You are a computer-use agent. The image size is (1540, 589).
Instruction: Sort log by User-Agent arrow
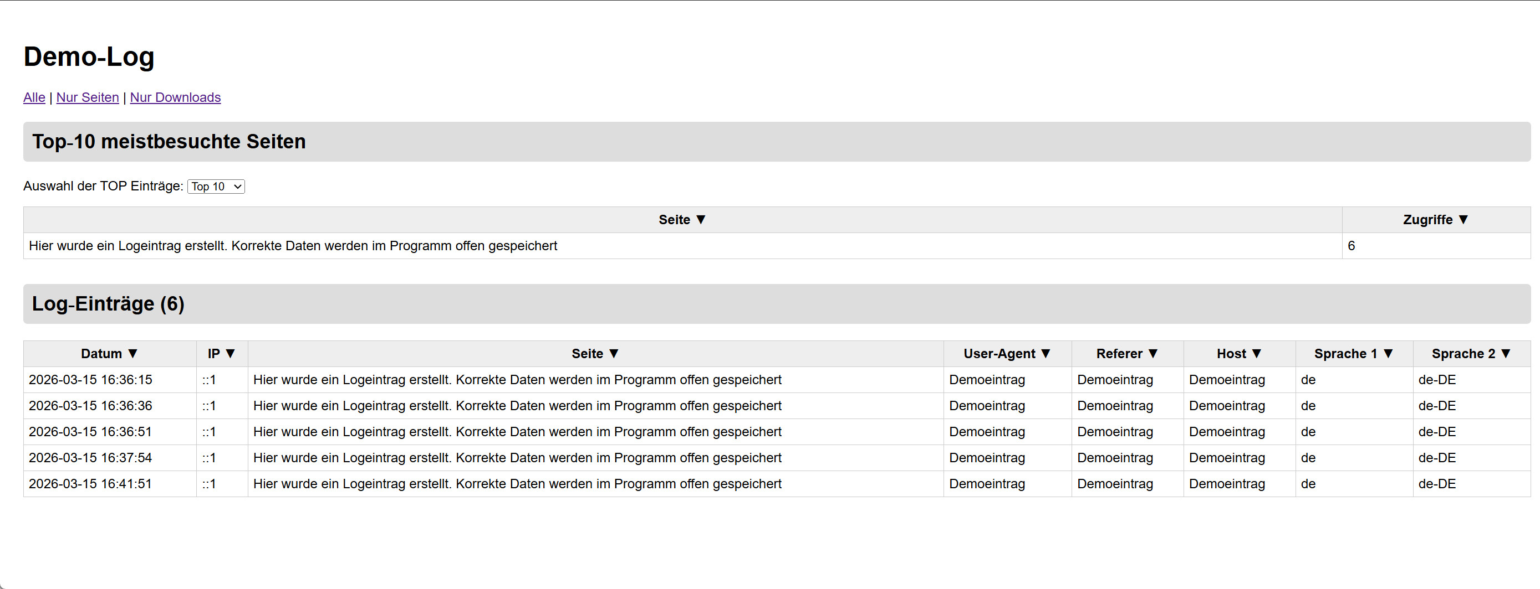[x=1046, y=354]
